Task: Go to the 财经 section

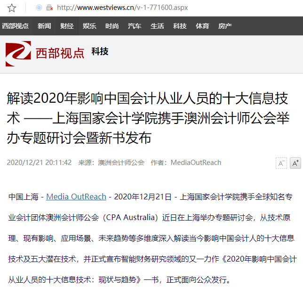Action: pos(67,26)
